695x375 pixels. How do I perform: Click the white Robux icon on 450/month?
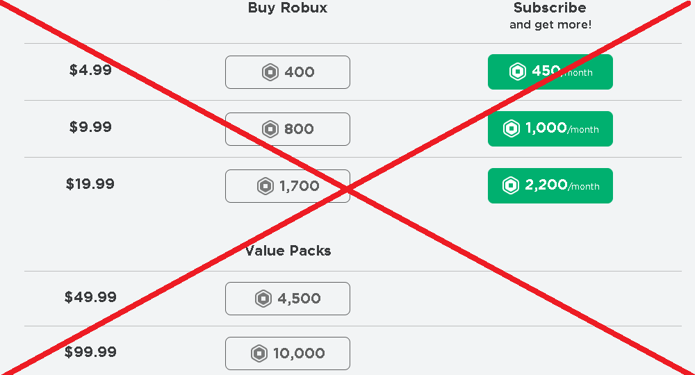pyautogui.click(x=517, y=72)
